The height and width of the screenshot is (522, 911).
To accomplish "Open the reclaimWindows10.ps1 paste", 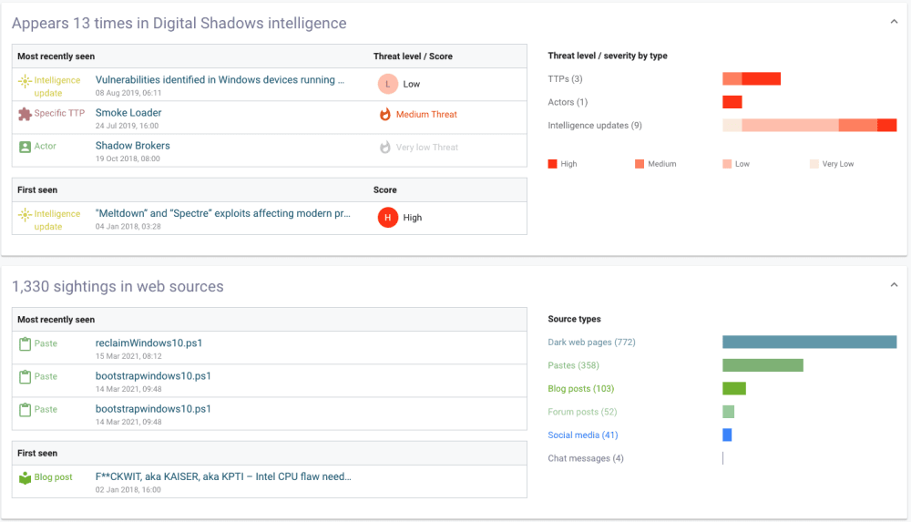I will pos(148,343).
